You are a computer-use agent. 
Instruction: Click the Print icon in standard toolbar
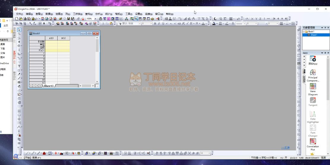pyautogui.click(x=100, y=19)
